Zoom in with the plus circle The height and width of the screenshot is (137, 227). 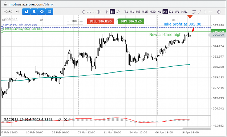(98, 12)
